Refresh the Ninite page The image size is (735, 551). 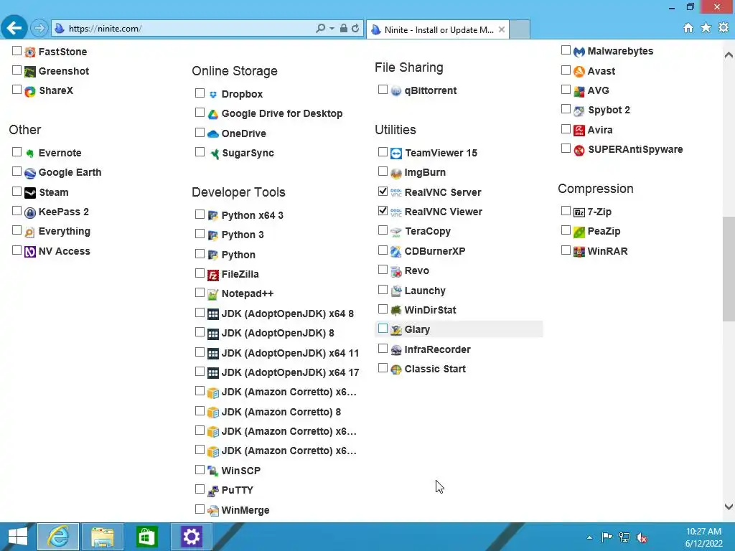tap(355, 29)
